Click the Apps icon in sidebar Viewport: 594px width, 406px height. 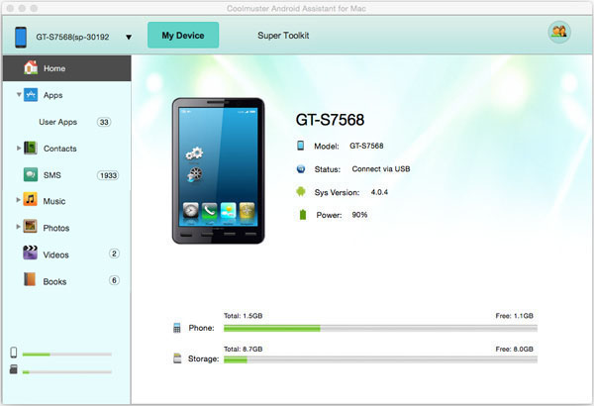coord(31,95)
